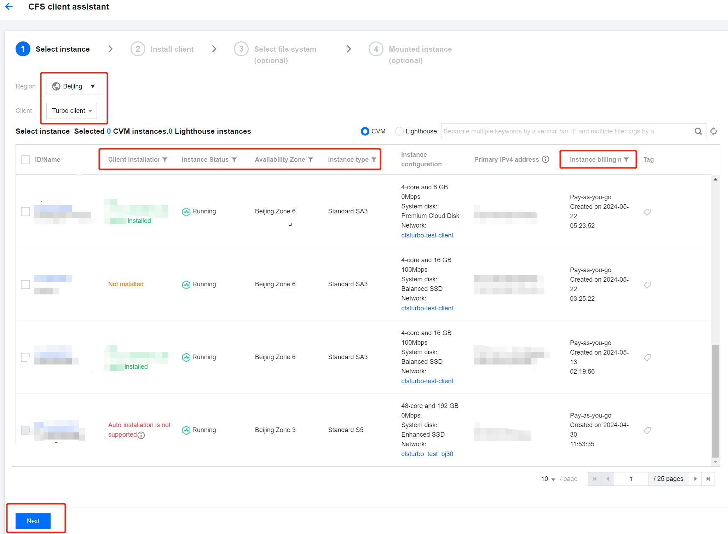The width and height of the screenshot is (728, 534).
Task: Open the 10 per page dropdown
Action: click(x=548, y=479)
